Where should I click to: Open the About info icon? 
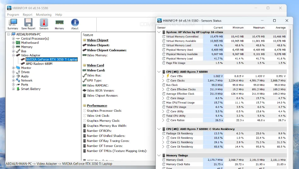[x=75, y=24]
